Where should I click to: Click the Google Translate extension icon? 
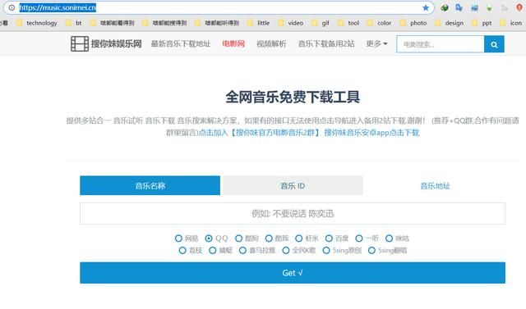click(x=459, y=7)
